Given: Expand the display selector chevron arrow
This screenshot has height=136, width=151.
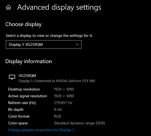Looking at the screenshot, I should 77,44.
